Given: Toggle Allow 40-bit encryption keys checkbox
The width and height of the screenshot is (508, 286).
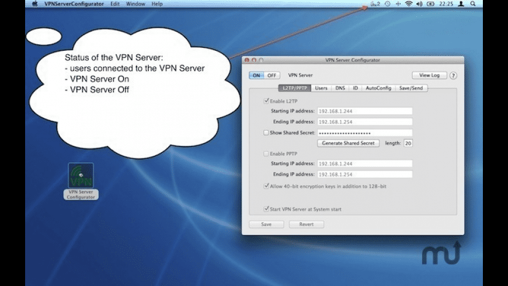Looking at the screenshot, I should (266, 186).
